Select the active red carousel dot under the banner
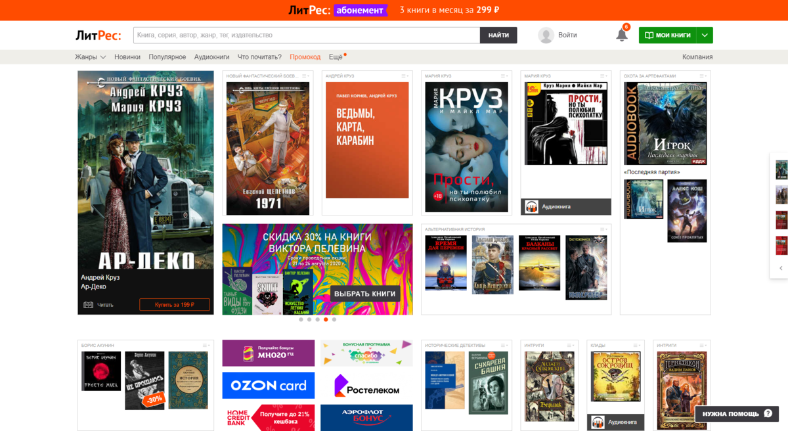Image resolution: width=788 pixels, height=431 pixels. tap(326, 319)
